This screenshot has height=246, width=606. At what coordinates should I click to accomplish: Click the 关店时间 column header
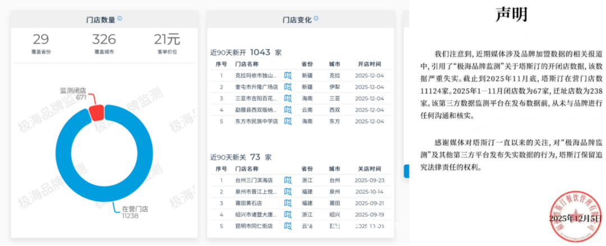point(369,169)
